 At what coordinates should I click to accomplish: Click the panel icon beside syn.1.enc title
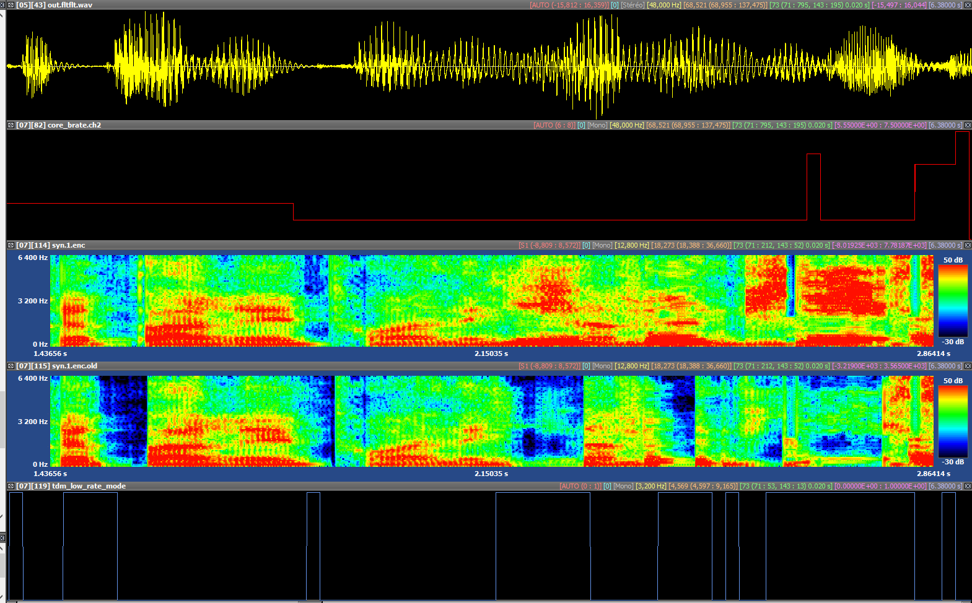point(11,245)
